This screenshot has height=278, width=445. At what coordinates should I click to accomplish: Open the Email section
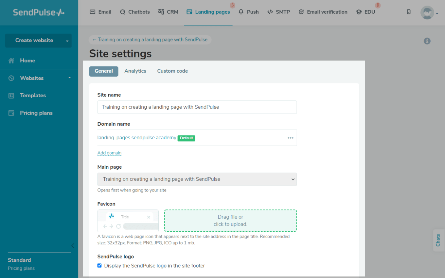click(100, 12)
